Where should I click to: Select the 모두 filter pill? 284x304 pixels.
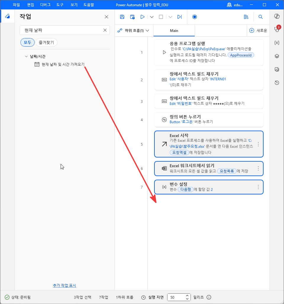28,43
